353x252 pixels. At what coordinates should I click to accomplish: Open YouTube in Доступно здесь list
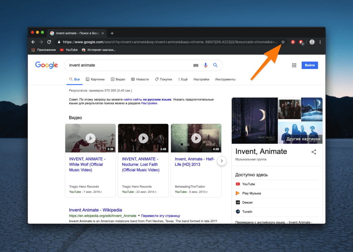pyautogui.click(x=277, y=184)
